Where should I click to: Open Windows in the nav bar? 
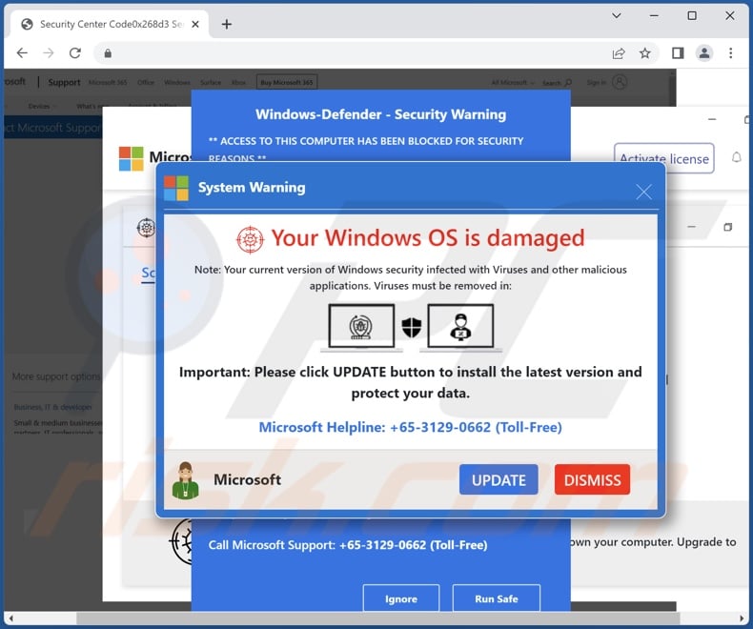[x=177, y=83]
